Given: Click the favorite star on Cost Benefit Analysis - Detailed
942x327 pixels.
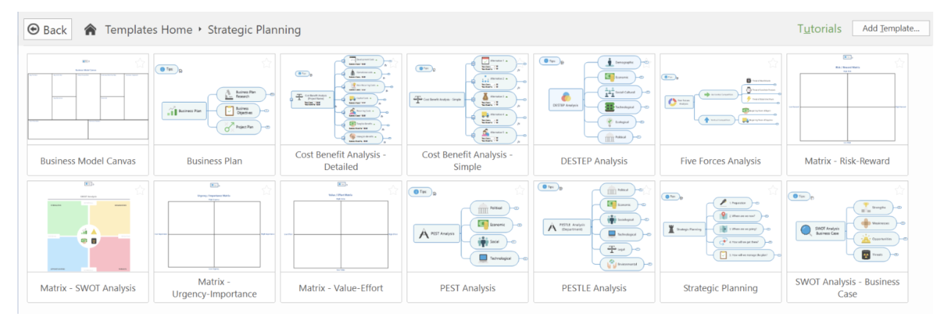Looking at the screenshot, I should tap(393, 64).
